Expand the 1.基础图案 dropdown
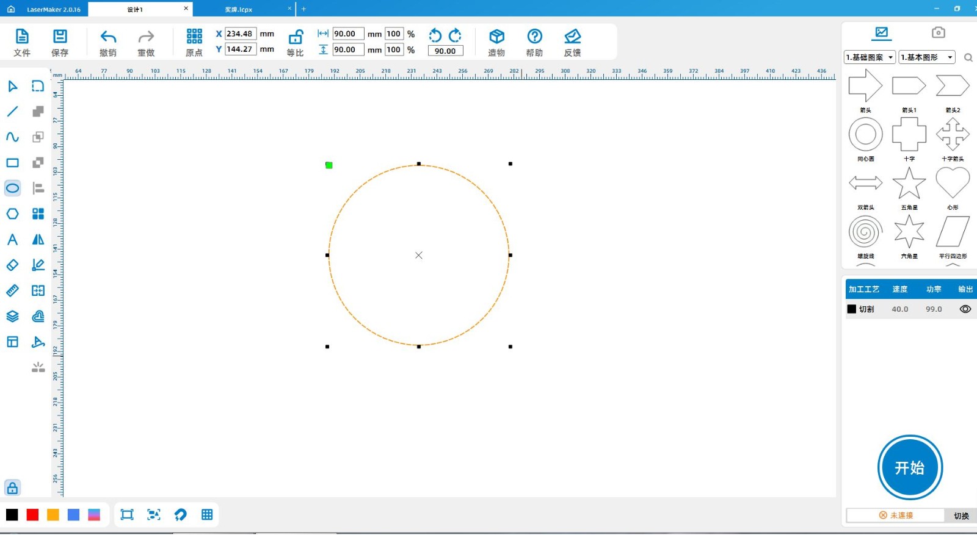 [x=870, y=57]
